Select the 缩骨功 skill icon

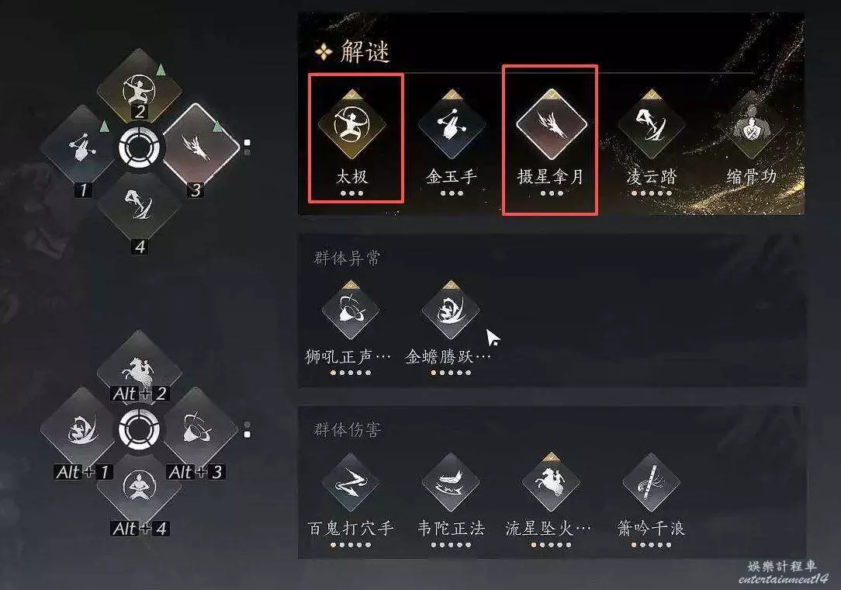(752, 125)
